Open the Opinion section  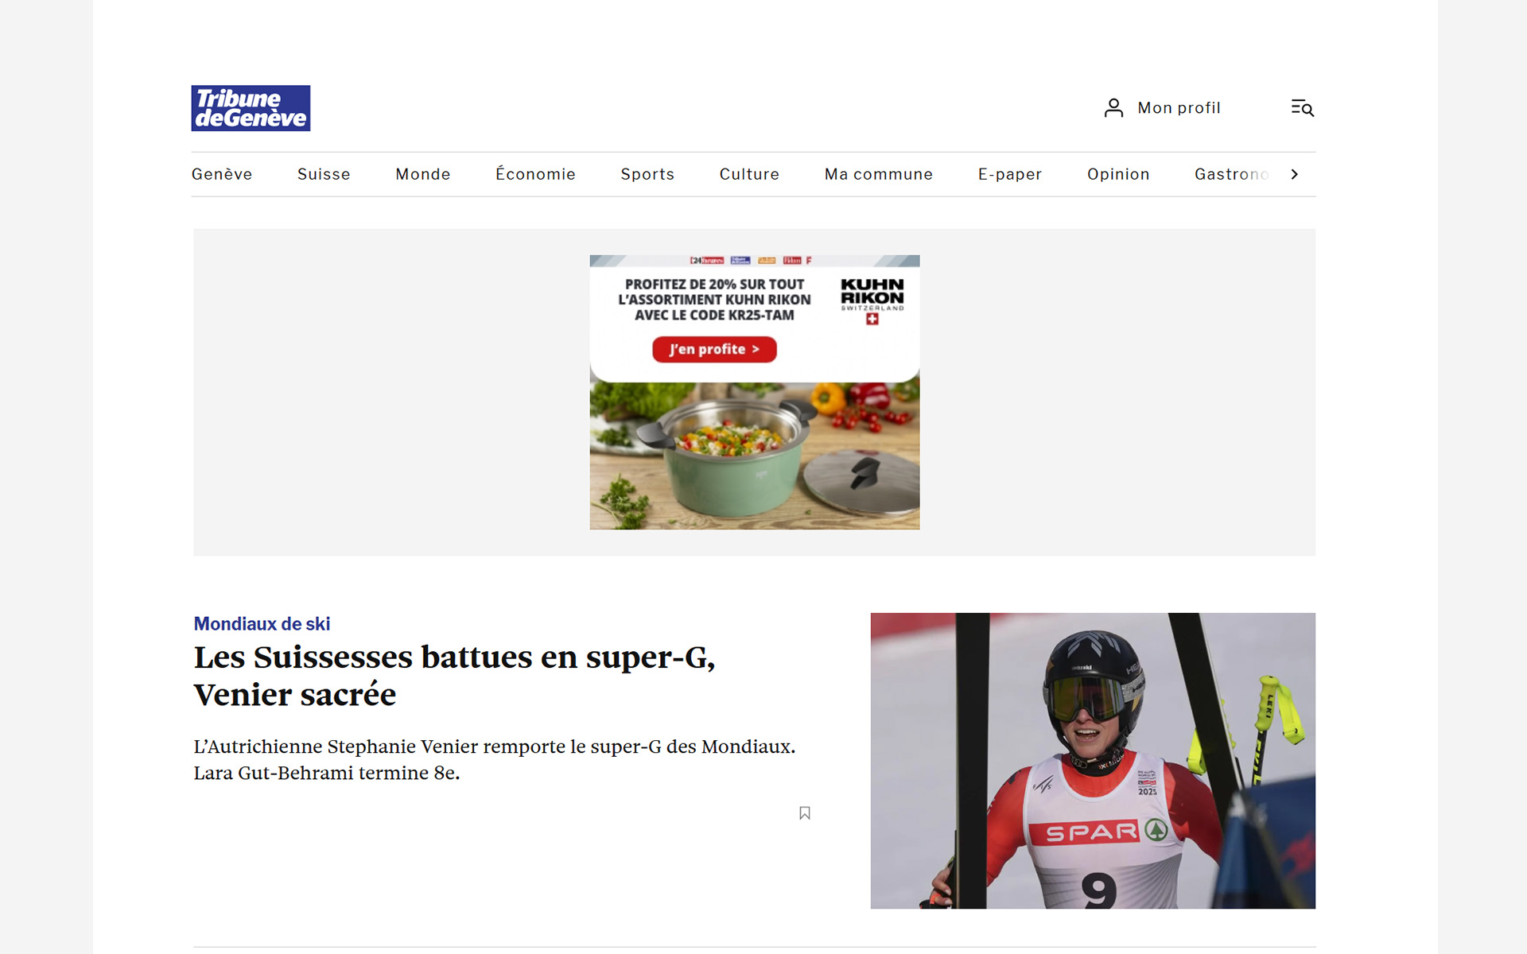pyautogui.click(x=1118, y=174)
